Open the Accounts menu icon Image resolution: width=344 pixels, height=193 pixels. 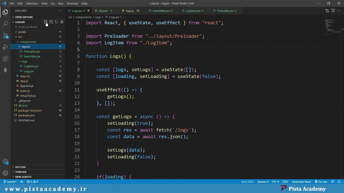5,162
